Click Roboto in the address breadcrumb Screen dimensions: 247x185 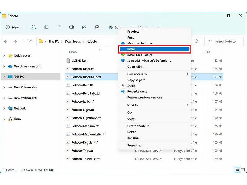(92, 41)
